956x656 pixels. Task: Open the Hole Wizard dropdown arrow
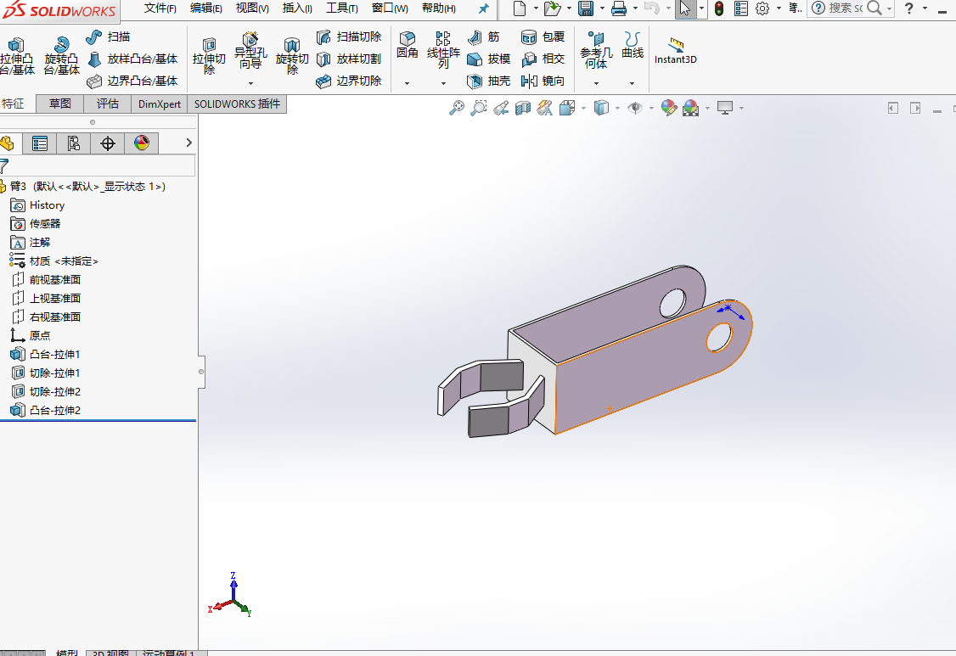250,83
